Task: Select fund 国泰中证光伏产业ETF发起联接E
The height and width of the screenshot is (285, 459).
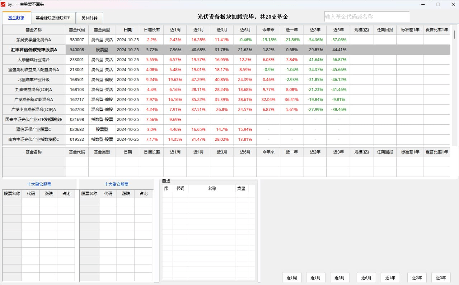Action: (x=34, y=120)
